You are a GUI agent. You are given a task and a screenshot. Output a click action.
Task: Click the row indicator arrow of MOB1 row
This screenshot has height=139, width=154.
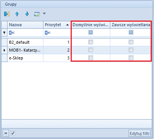coord(4,50)
